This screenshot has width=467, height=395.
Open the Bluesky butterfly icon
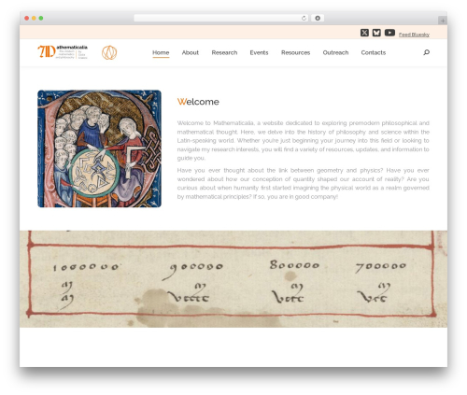point(376,33)
